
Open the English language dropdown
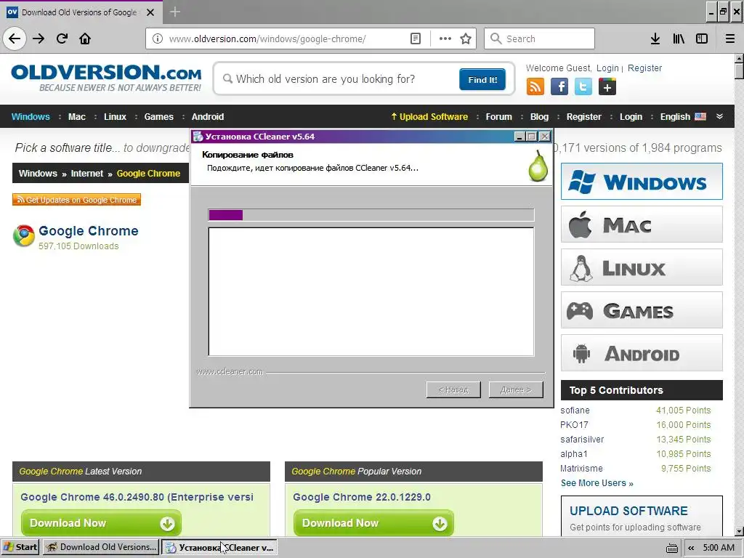point(683,117)
